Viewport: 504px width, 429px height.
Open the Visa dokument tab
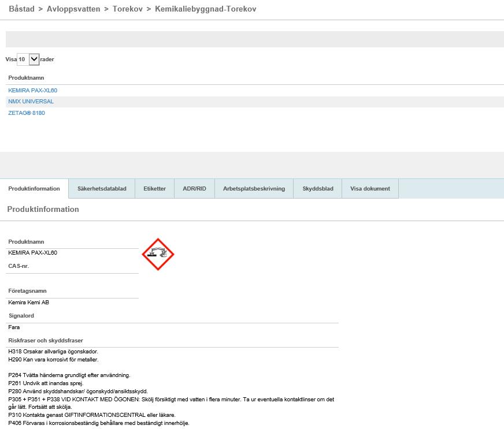(x=370, y=188)
